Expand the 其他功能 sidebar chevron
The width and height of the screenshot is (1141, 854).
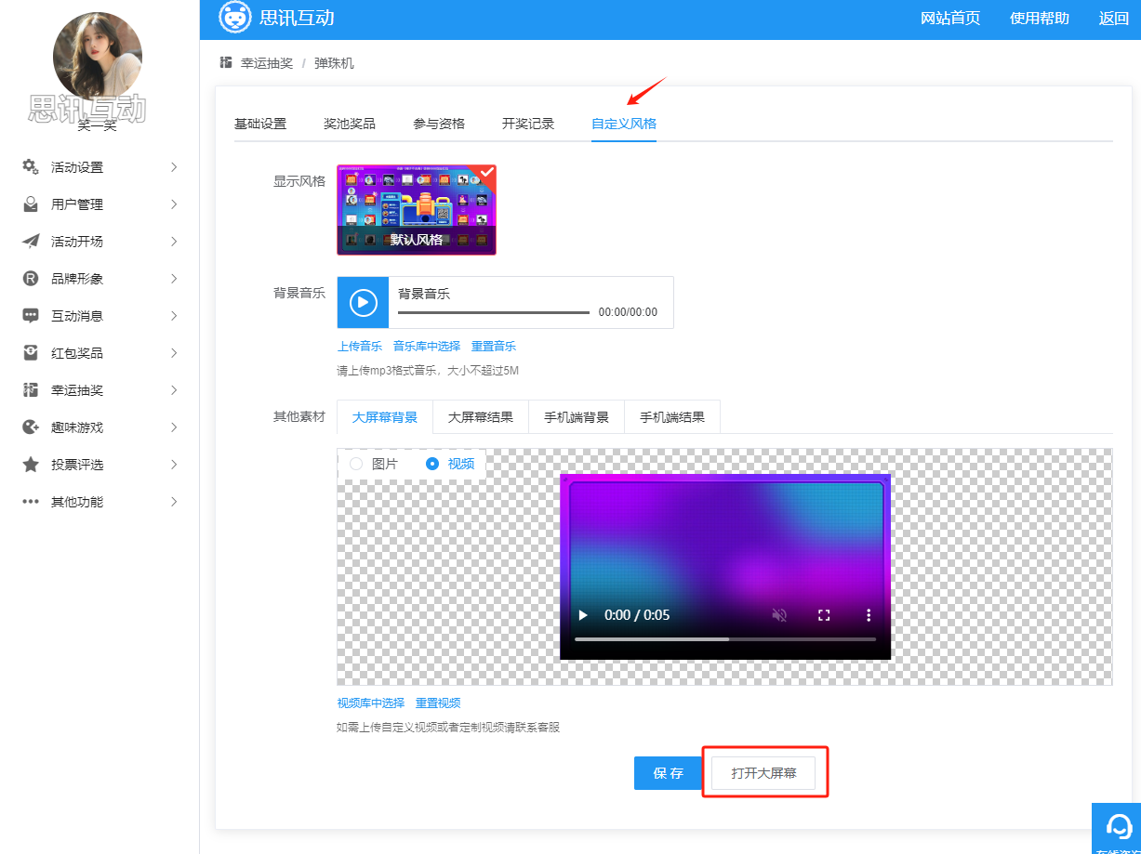[x=174, y=502]
